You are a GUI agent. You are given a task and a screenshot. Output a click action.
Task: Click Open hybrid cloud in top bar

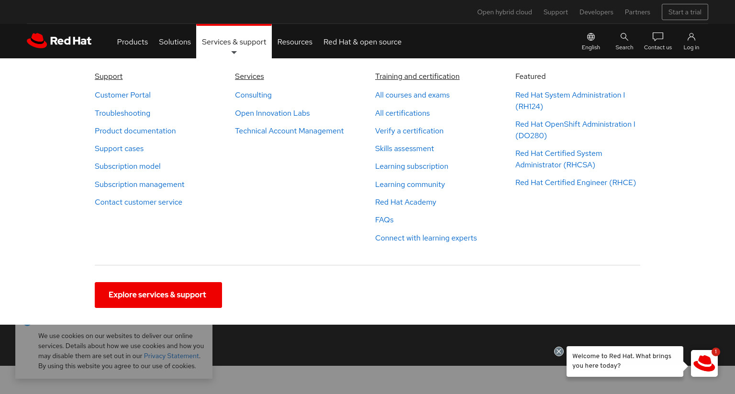[504, 12]
